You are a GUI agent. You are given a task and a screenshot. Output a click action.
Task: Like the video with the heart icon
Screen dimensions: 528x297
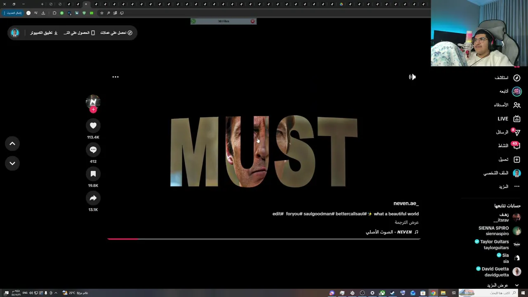93,125
